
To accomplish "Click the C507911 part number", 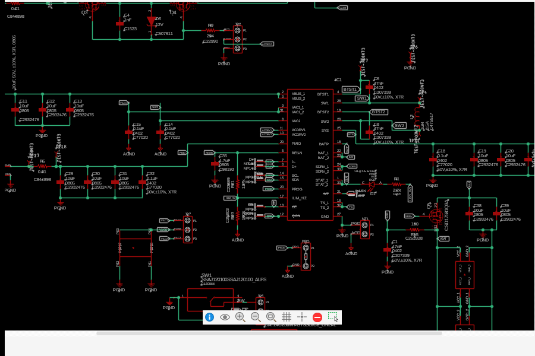I will click(165, 33).
